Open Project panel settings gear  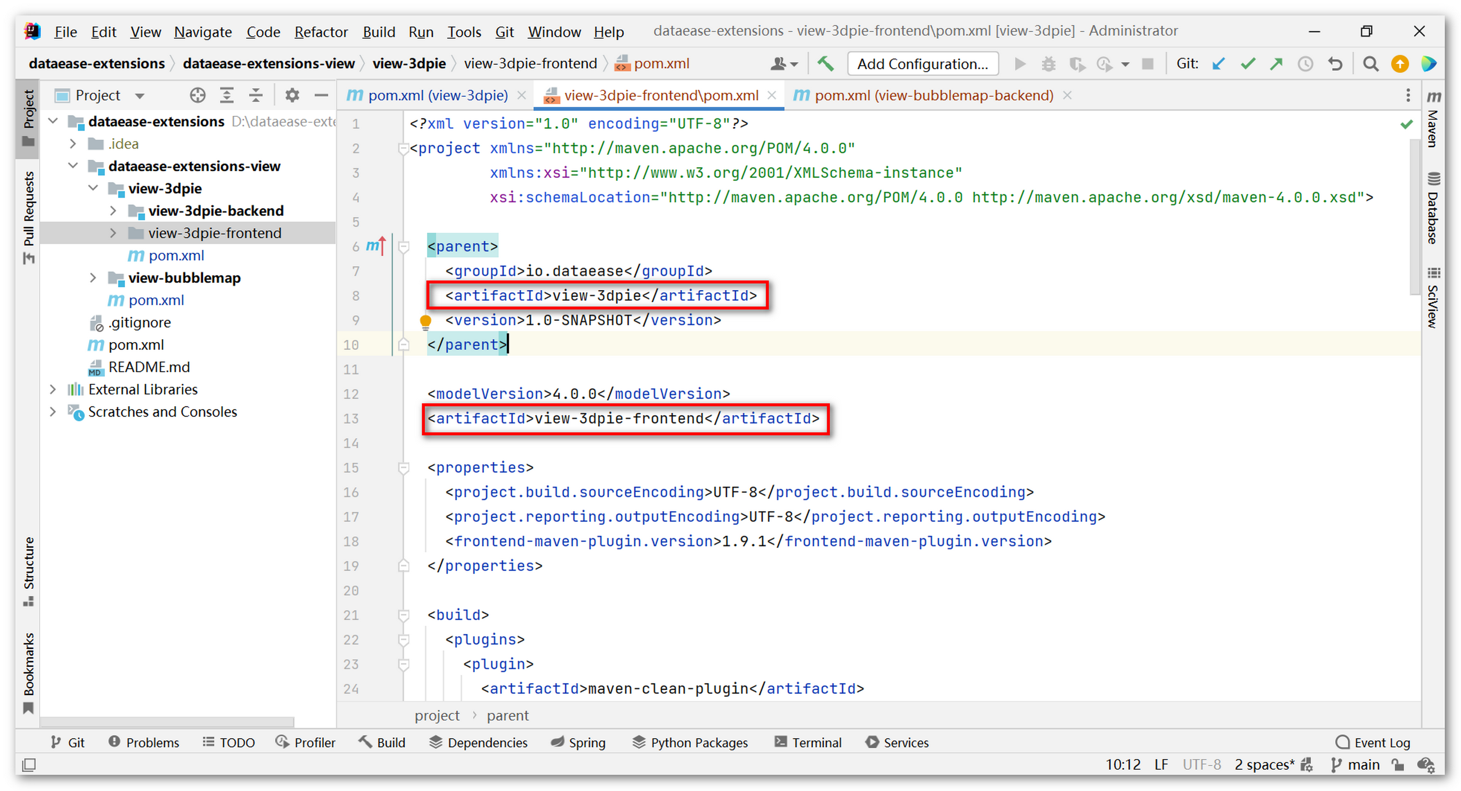click(x=291, y=95)
